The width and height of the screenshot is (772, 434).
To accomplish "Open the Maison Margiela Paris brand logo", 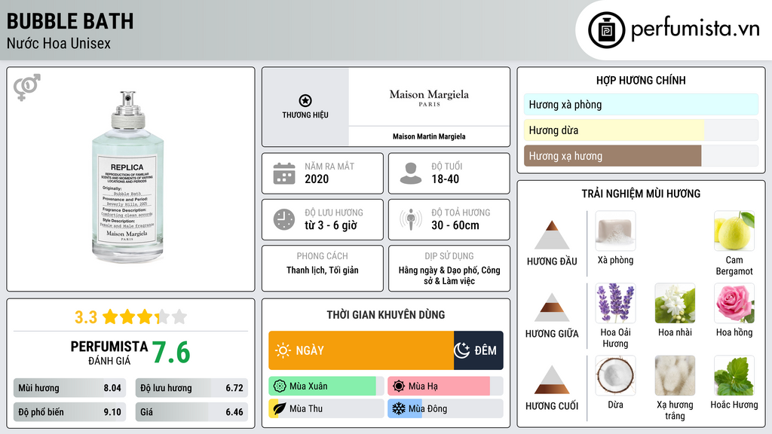I will pyautogui.click(x=428, y=98).
